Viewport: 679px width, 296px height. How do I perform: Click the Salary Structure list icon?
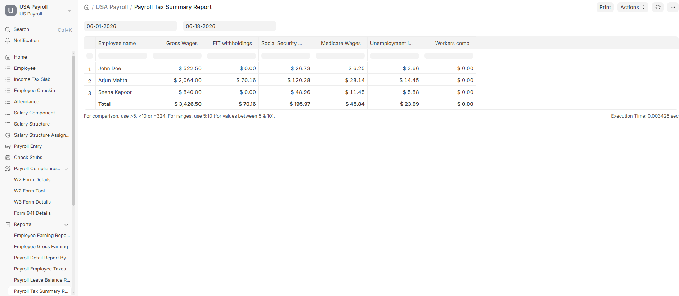pos(8,124)
